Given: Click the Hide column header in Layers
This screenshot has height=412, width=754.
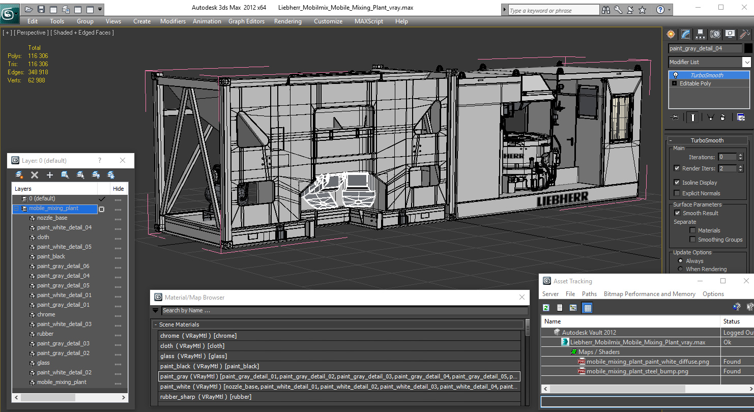Looking at the screenshot, I should pyautogui.click(x=119, y=189).
